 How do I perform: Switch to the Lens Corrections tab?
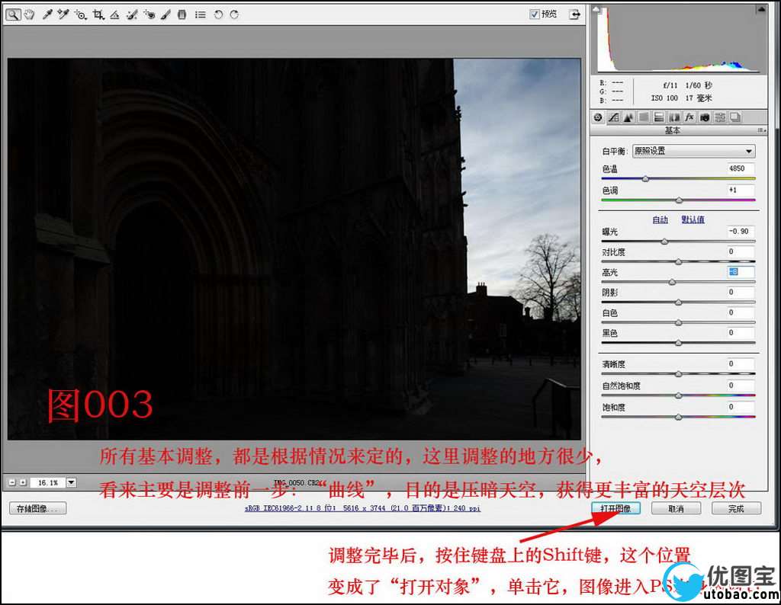tap(674, 117)
